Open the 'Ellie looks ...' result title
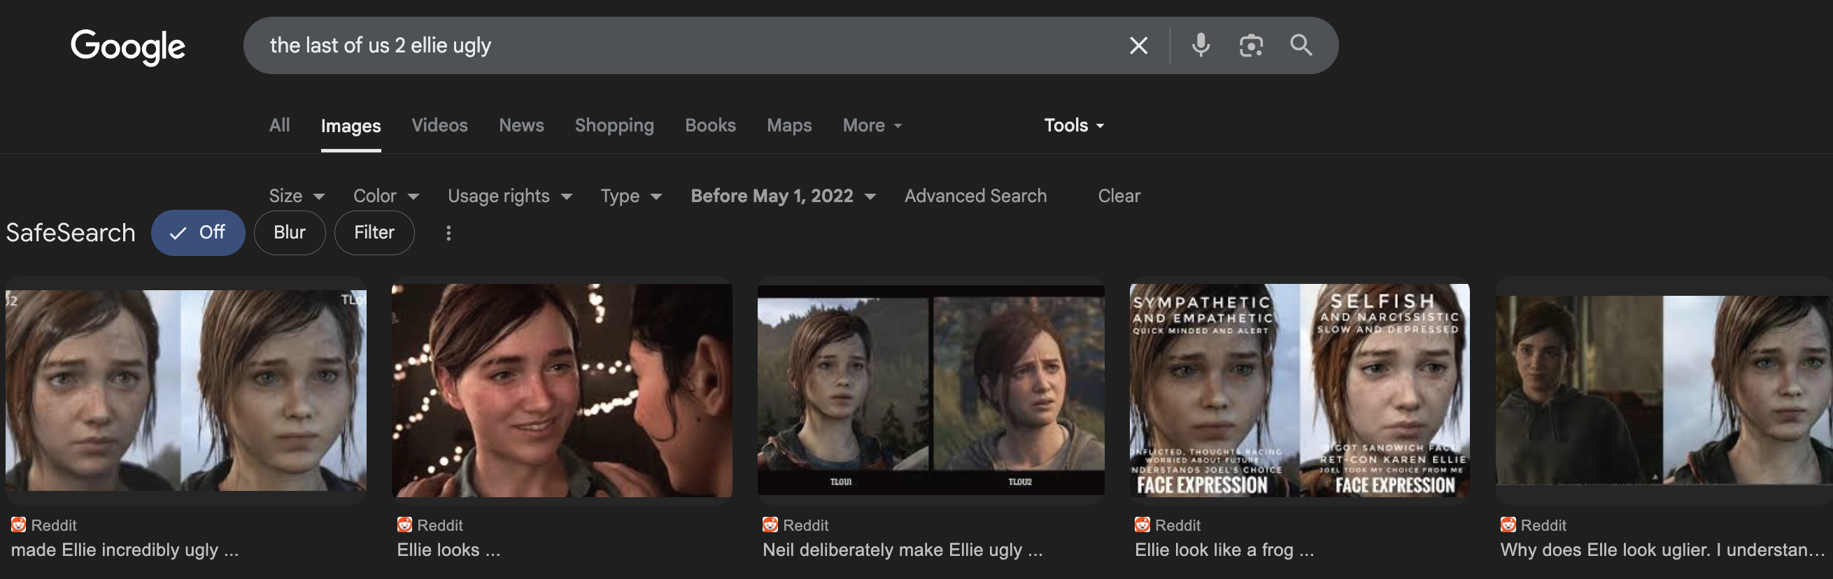Image resolution: width=1833 pixels, height=579 pixels. tap(448, 550)
